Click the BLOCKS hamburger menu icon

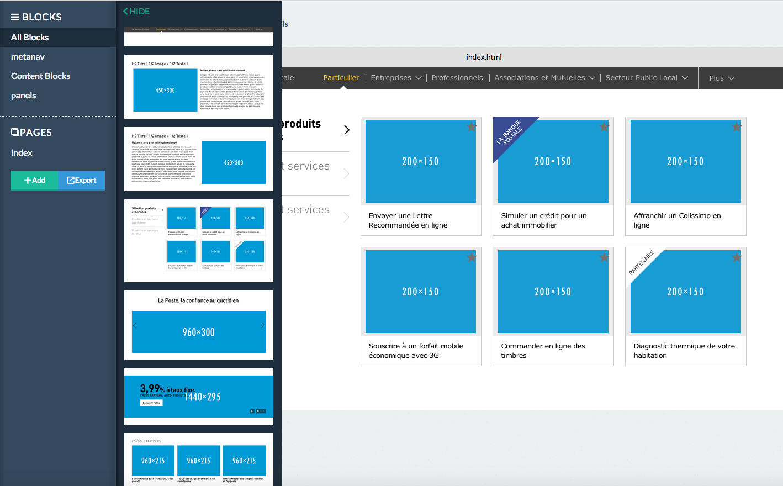[x=15, y=17]
